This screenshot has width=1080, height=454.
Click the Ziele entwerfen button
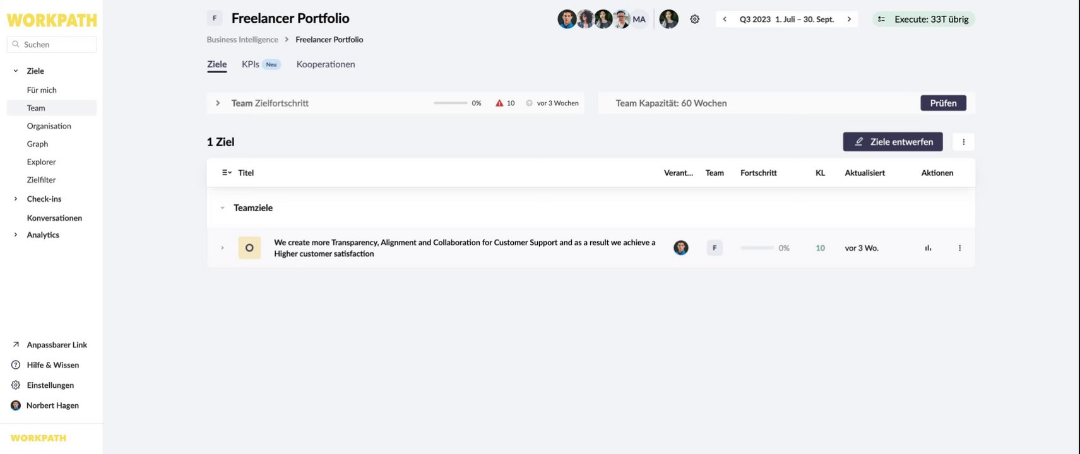pos(893,142)
